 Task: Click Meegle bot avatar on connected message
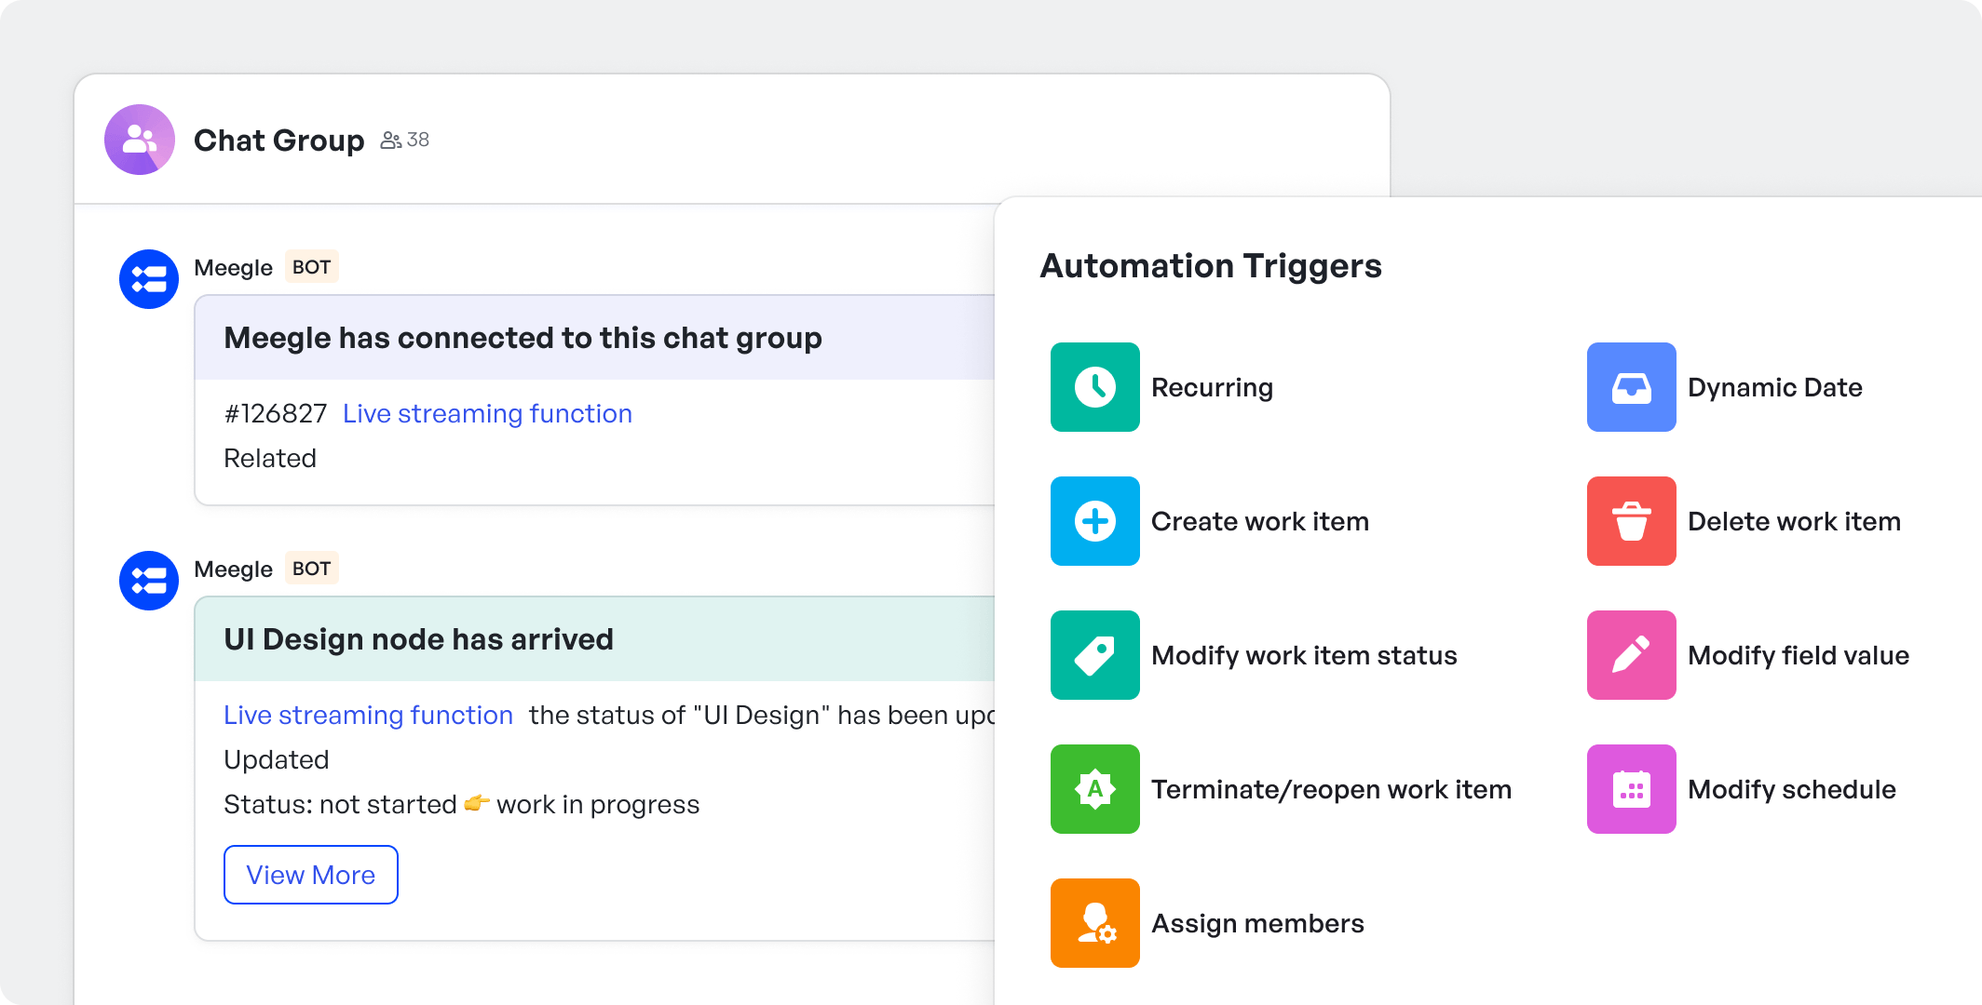149,279
